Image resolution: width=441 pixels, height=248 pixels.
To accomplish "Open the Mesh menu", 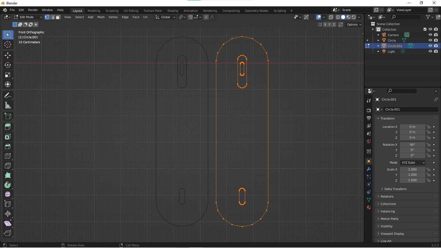I will (x=101, y=17).
